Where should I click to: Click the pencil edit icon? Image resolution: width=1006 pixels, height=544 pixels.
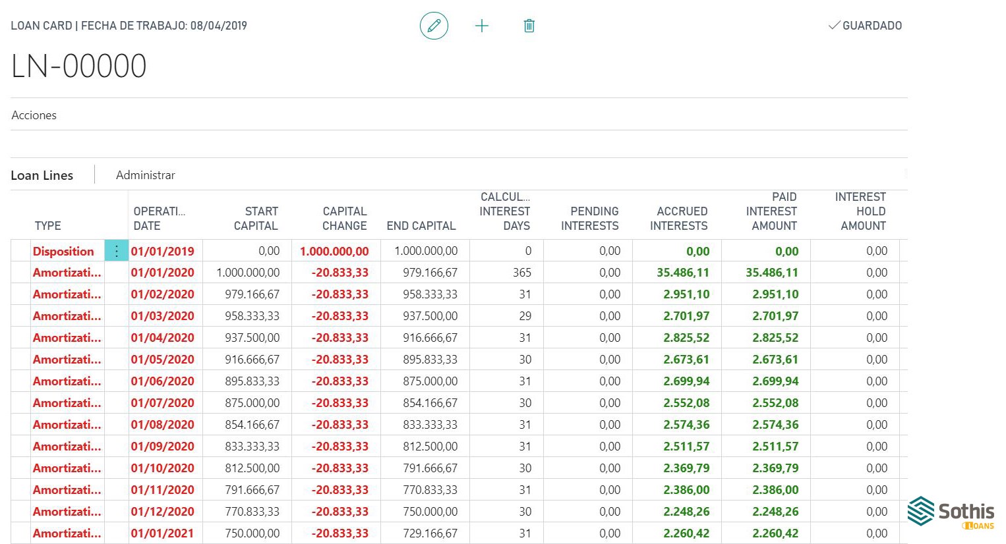(434, 26)
